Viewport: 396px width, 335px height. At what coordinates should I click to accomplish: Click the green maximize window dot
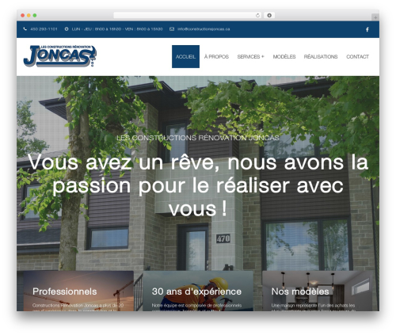[35, 16]
